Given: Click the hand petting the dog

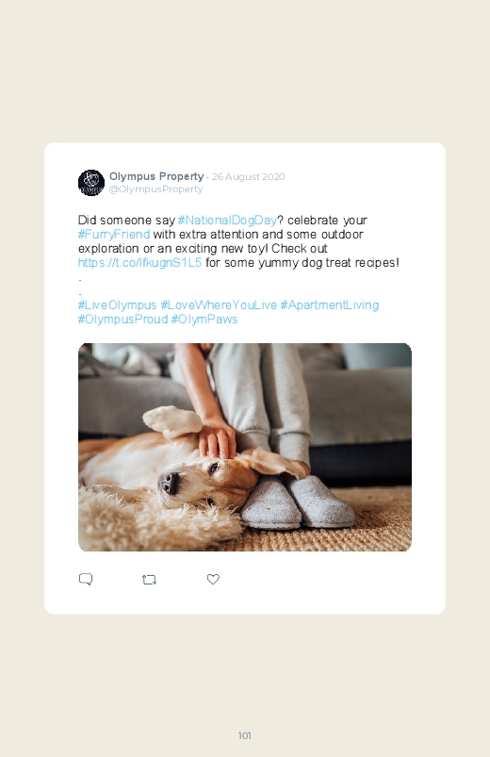Looking at the screenshot, I should pyautogui.click(x=218, y=438).
